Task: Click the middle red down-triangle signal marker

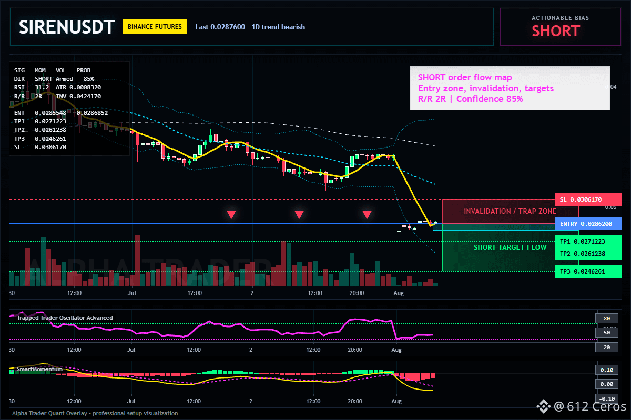Action: [299, 214]
